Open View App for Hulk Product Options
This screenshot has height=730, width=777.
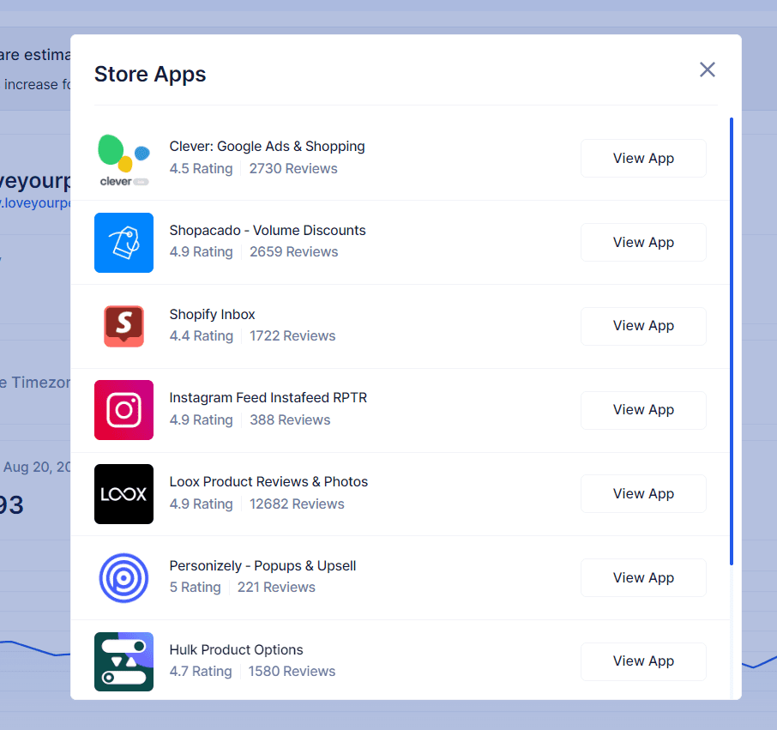[x=643, y=661]
